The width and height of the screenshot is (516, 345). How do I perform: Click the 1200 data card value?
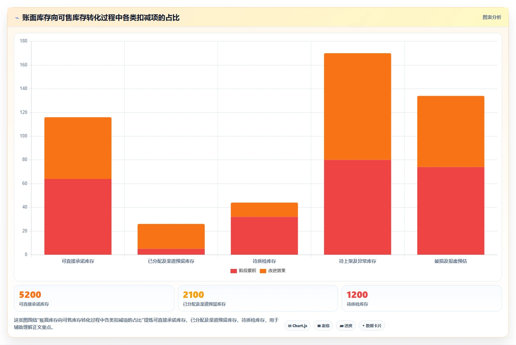pos(357,295)
